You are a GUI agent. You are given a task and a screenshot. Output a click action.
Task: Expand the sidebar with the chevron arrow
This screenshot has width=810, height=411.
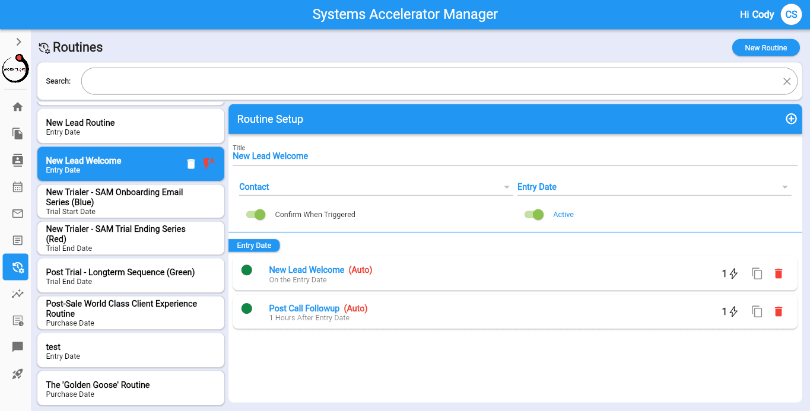[18, 42]
